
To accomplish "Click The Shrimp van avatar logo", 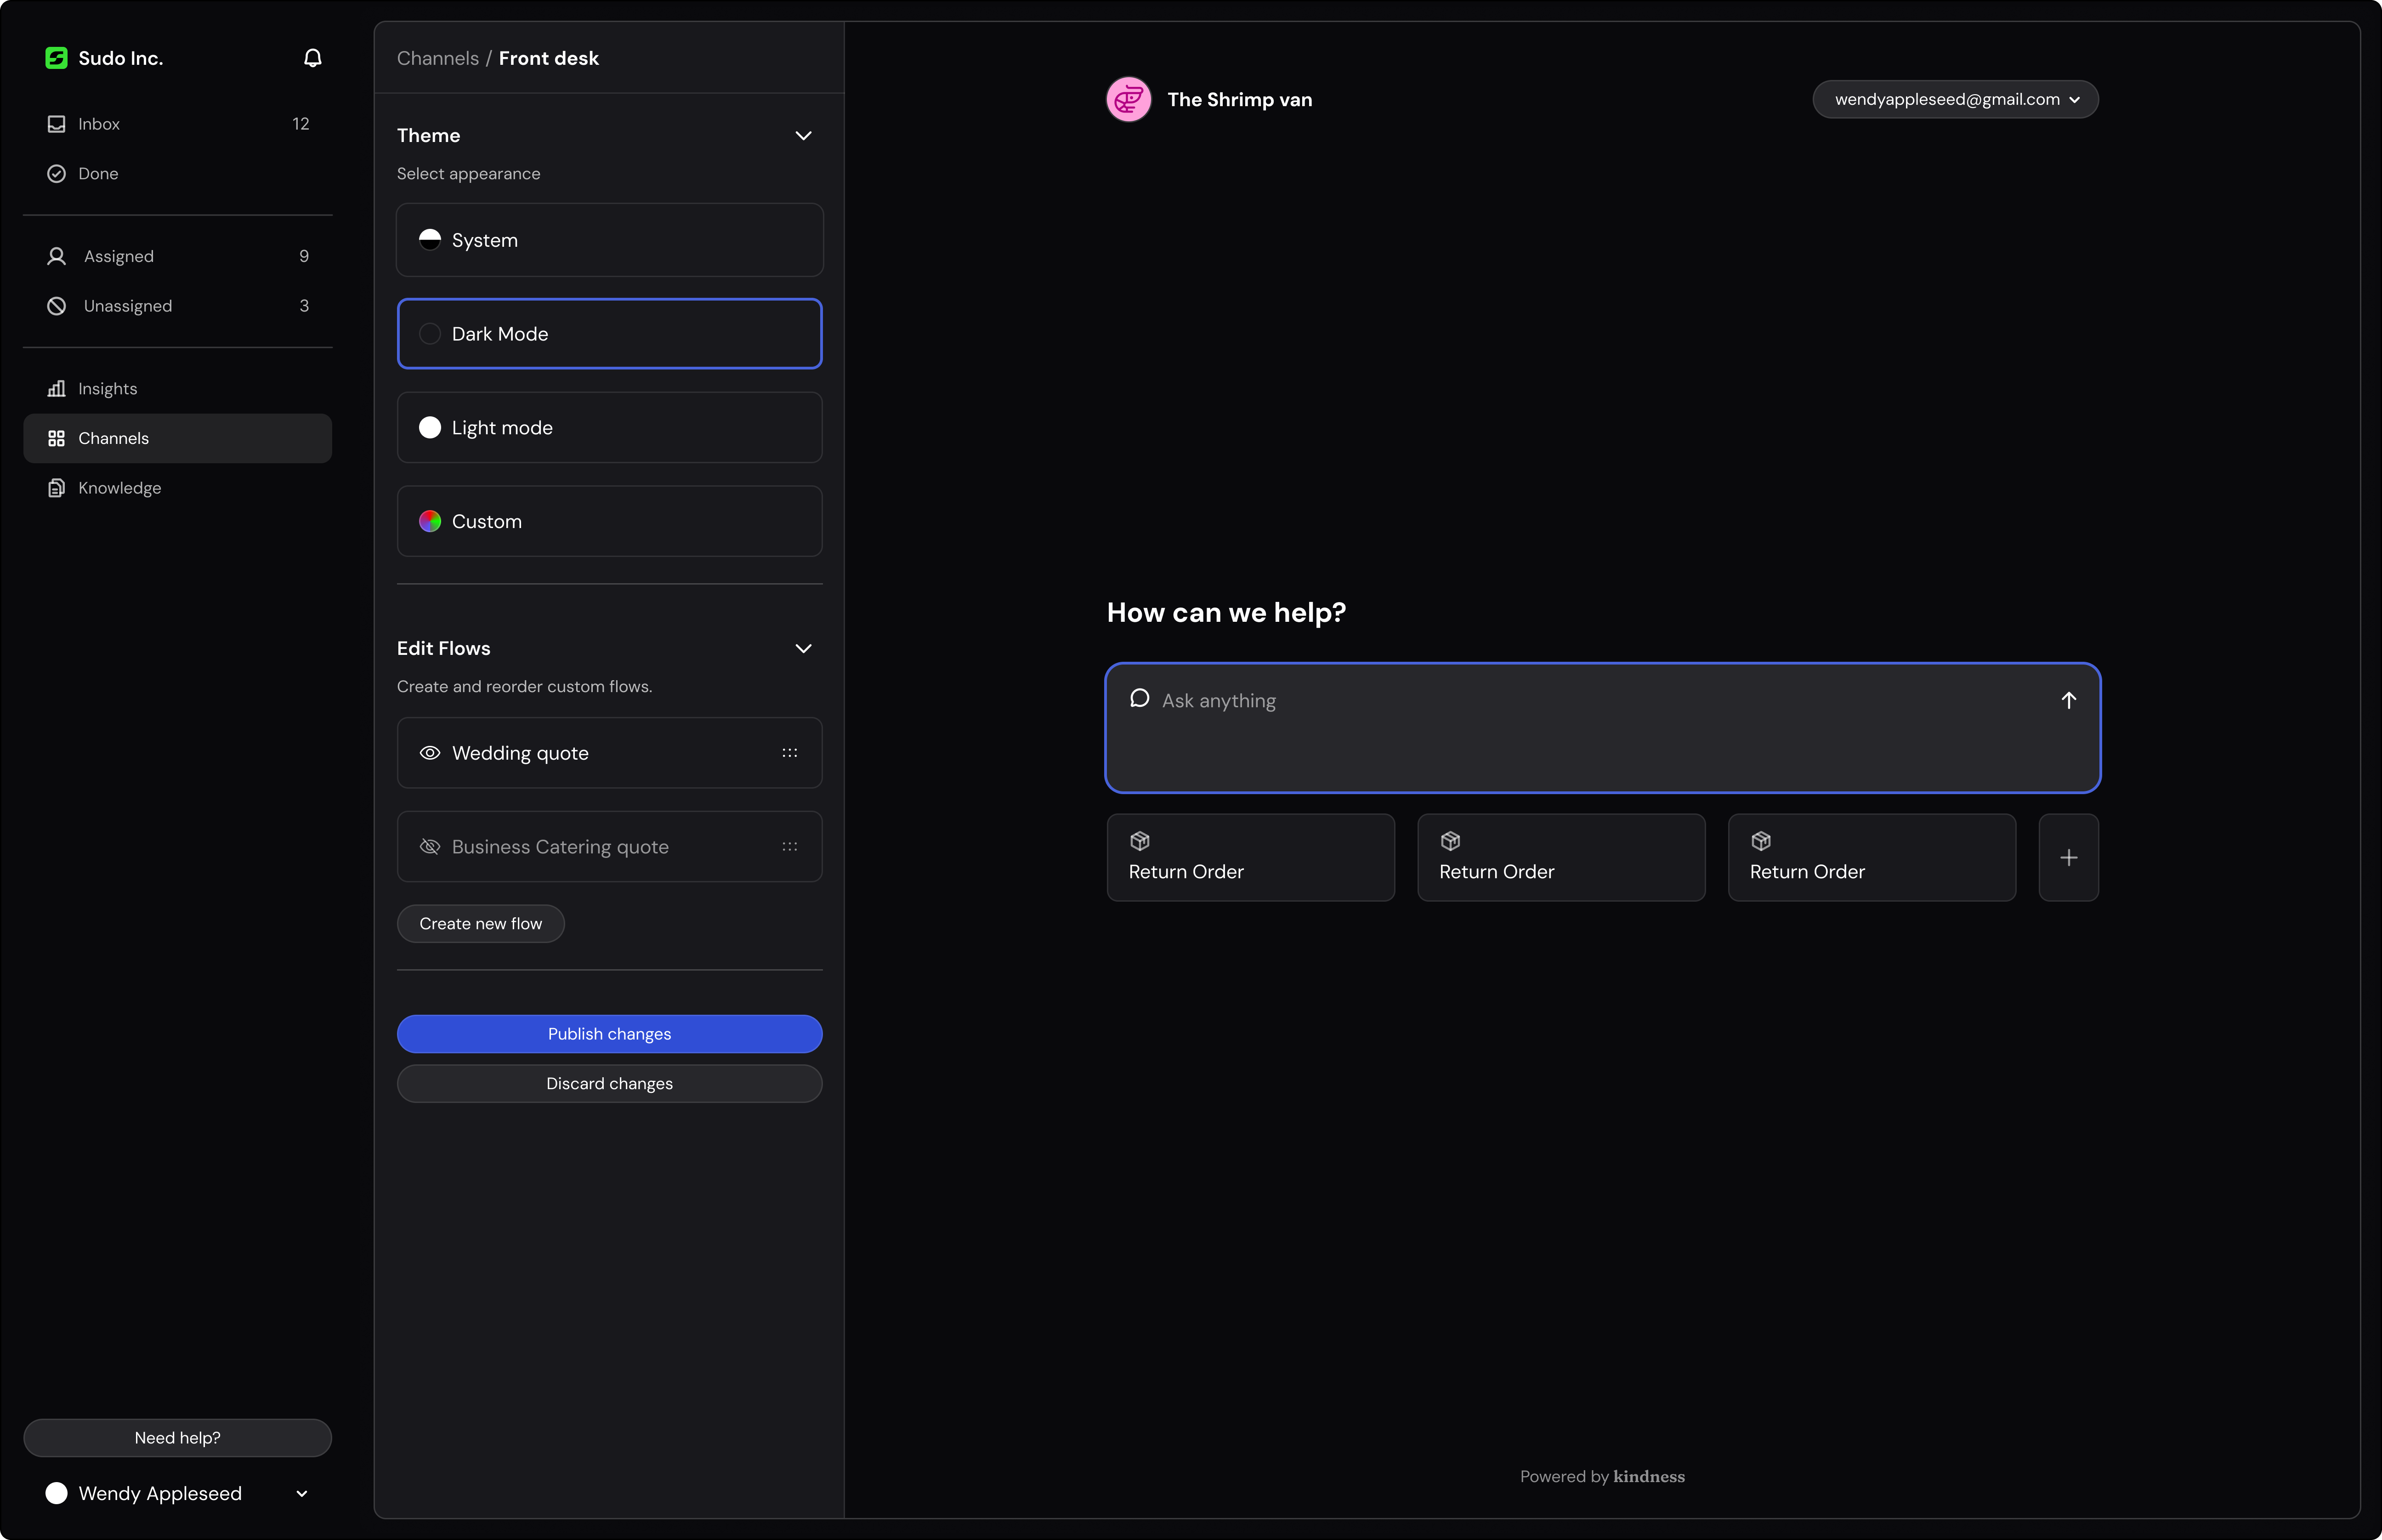I will 1129,99.
